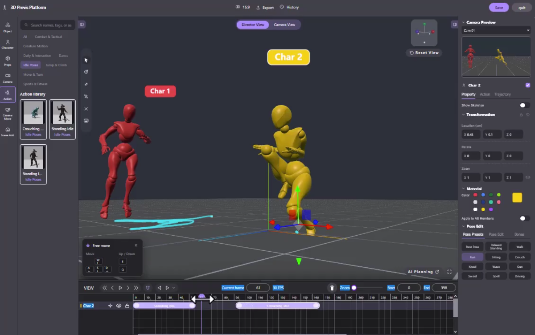Click the locate icon on Char 2 track
The width and height of the screenshot is (535, 335).
tap(110, 306)
